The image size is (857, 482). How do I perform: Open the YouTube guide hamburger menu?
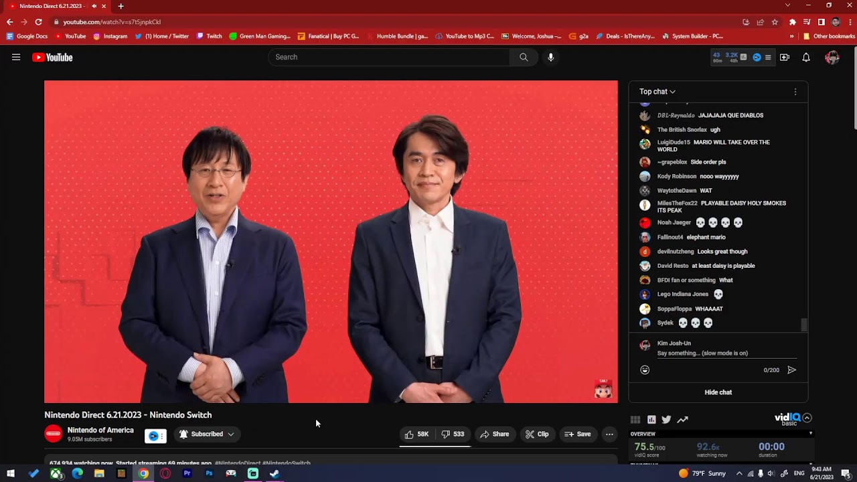coord(16,58)
